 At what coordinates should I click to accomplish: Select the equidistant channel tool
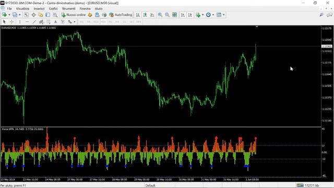41,22
